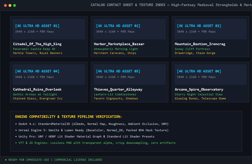Image resolution: width=252 pixels, height=164 pixels.
Task: Click the 'Drawbridge, Chasm Gorge' tag line
Action: coord(195,53)
